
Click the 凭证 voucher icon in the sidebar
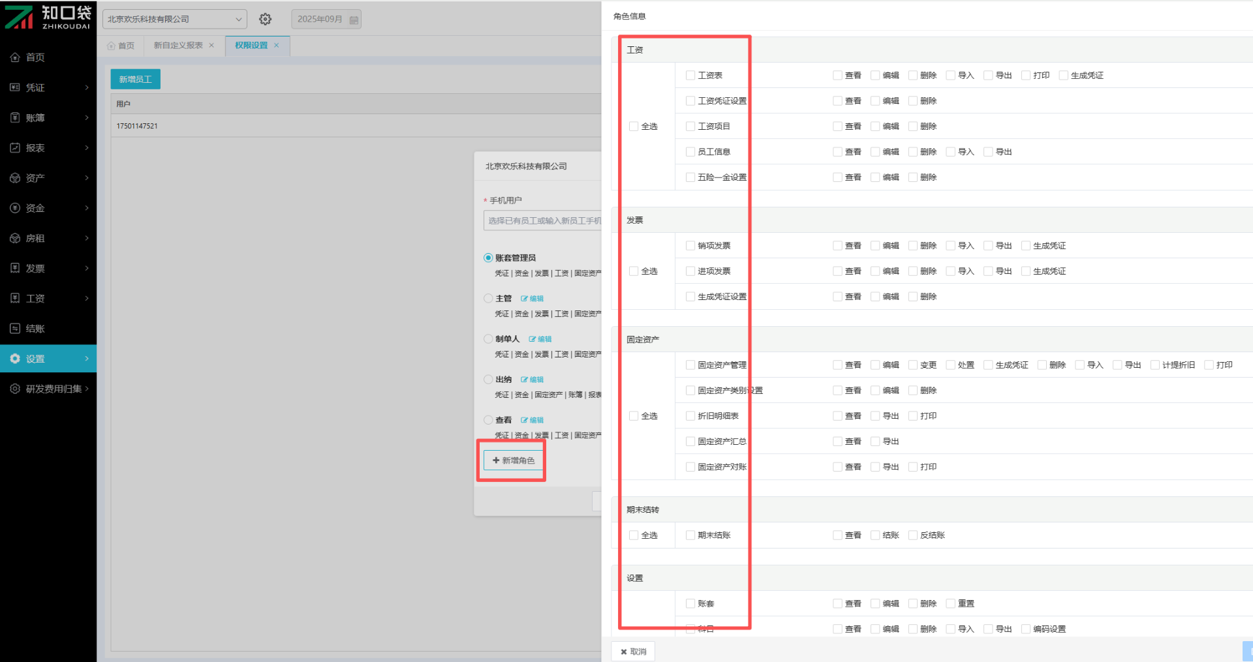coord(15,87)
